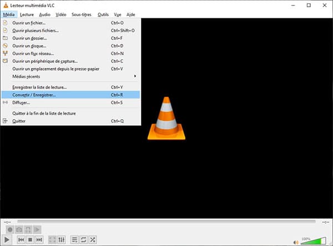
Task: Take a video snapshot
Action: tap(19, 230)
